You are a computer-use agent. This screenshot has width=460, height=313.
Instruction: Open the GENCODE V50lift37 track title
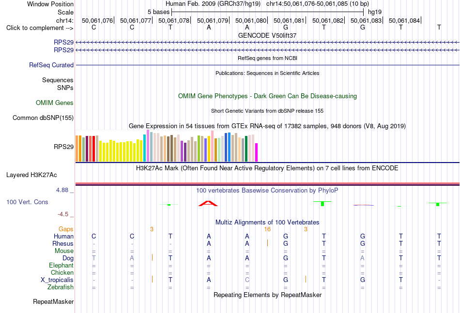(x=267, y=35)
